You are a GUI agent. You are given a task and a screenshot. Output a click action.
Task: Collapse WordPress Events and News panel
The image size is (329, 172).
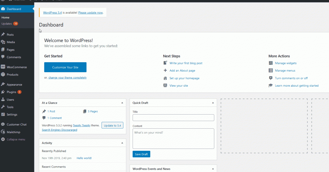(213, 169)
